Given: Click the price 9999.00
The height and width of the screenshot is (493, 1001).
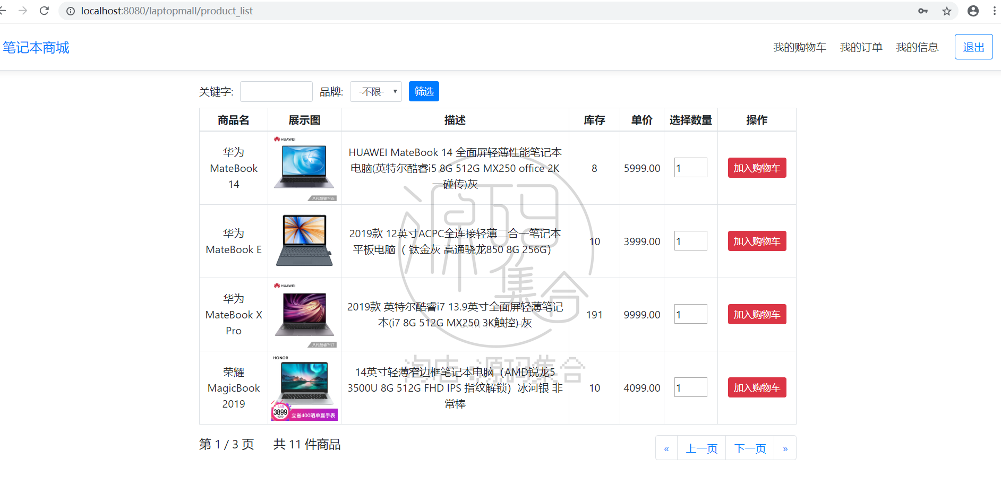Looking at the screenshot, I should (x=642, y=315).
